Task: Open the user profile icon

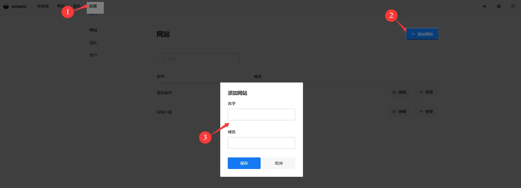Action: 513,6
